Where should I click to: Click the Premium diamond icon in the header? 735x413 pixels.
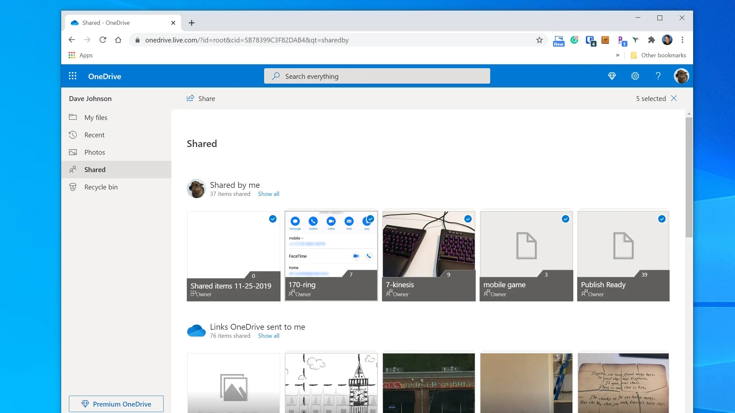coord(612,76)
